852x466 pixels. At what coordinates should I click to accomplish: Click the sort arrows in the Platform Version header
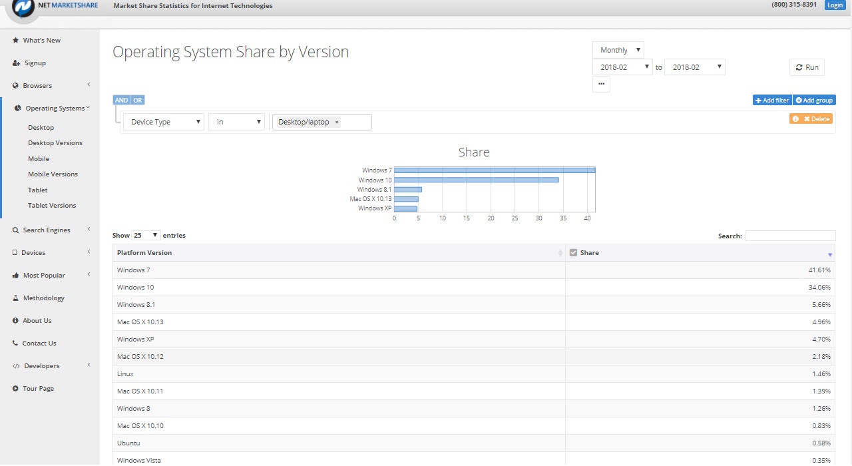560,253
